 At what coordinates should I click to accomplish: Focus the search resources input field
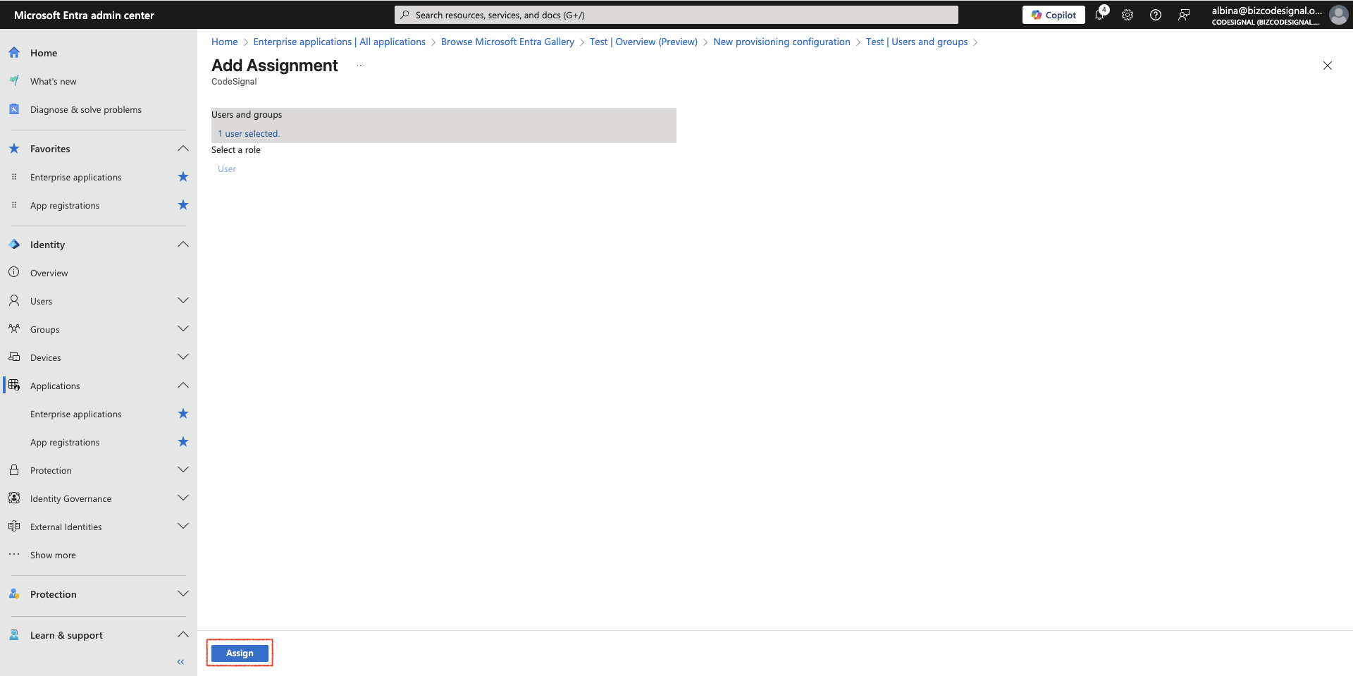click(676, 15)
